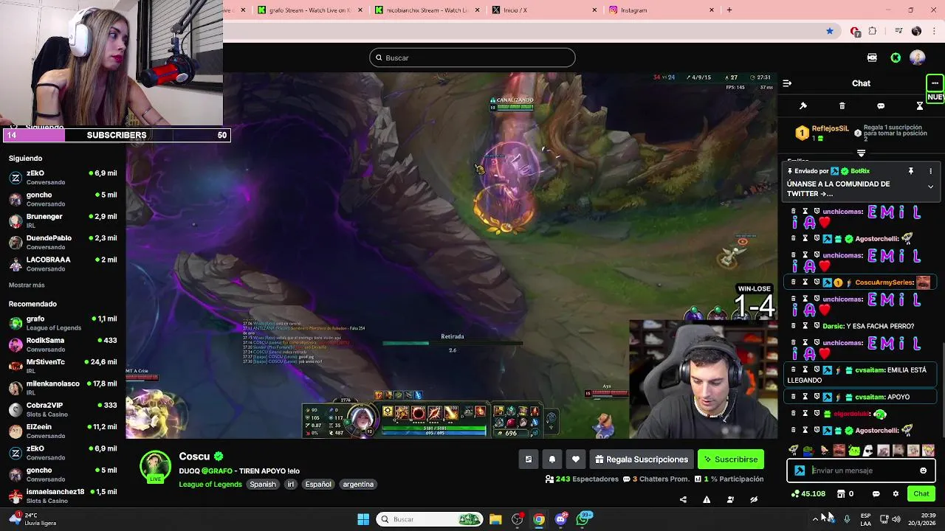Switch to nicobianchix Stream browser tab
The width and height of the screenshot is (945, 531).
pos(427,10)
